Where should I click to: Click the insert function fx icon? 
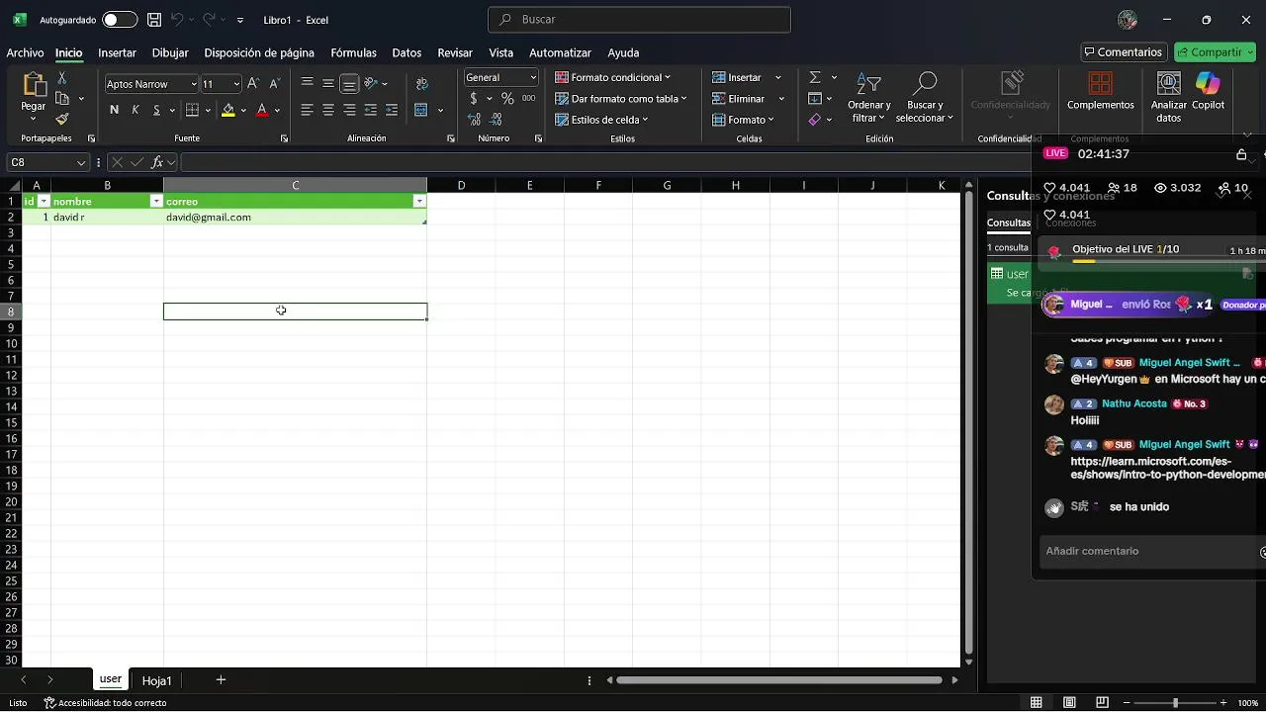(x=157, y=162)
